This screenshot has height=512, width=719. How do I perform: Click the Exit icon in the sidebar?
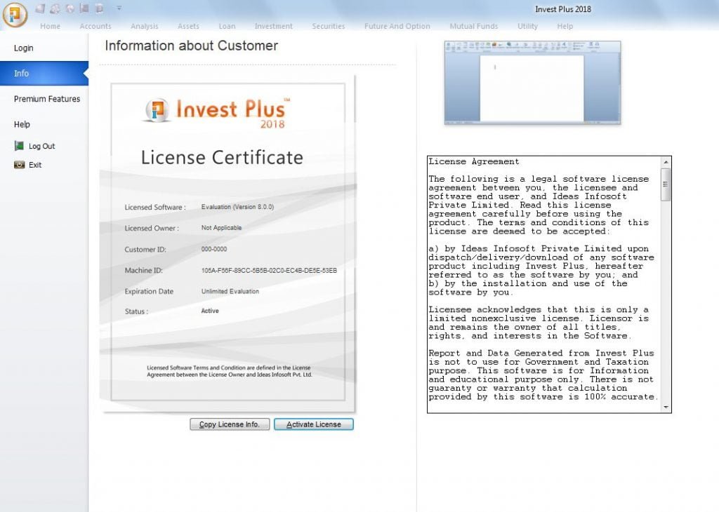(x=19, y=165)
